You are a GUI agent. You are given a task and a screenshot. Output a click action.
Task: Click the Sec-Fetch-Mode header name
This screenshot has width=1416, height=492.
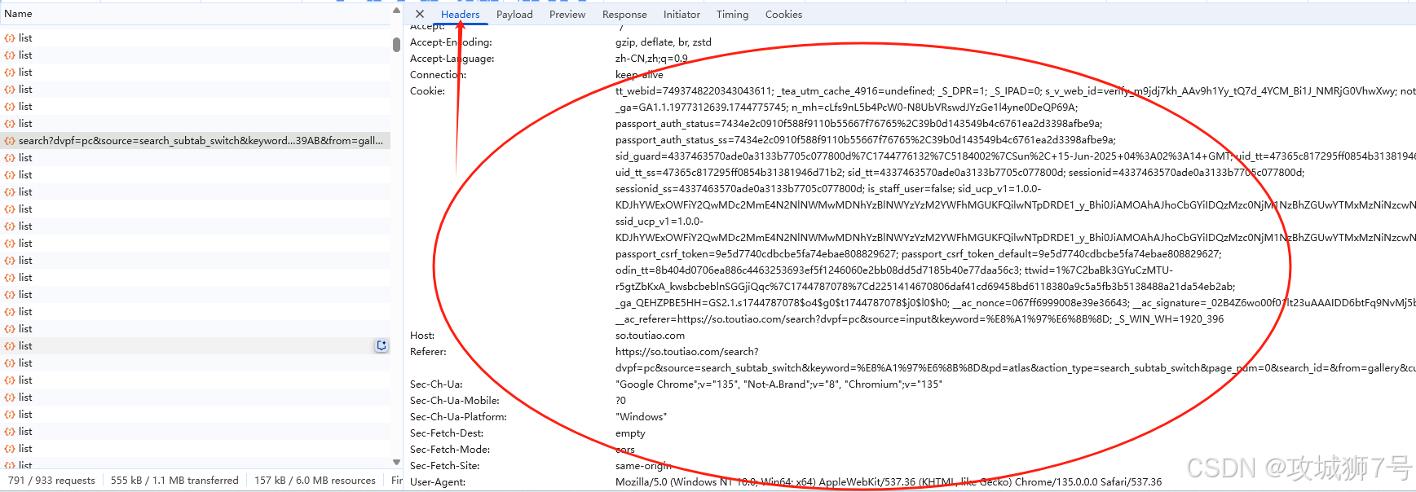tap(448, 450)
